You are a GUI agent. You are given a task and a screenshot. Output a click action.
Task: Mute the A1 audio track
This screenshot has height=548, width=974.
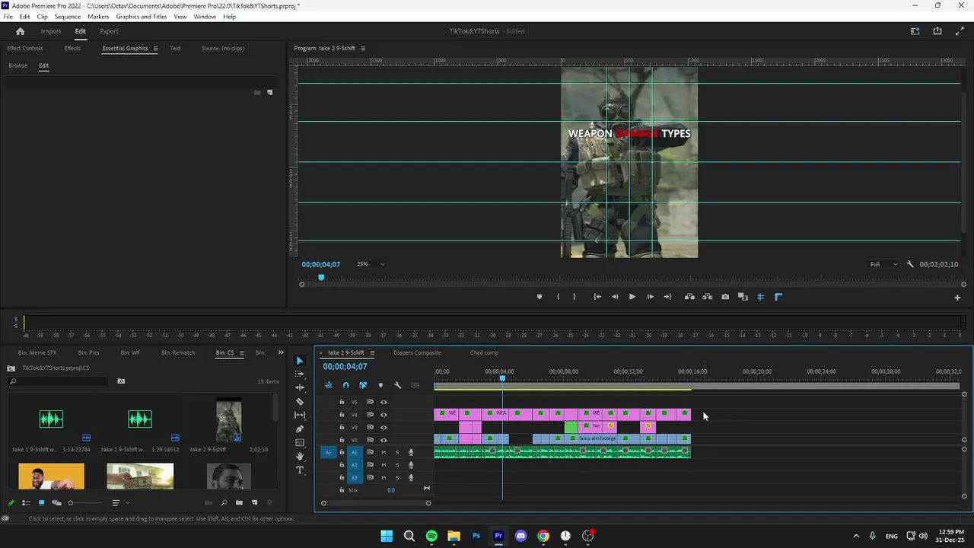pos(383,452)
